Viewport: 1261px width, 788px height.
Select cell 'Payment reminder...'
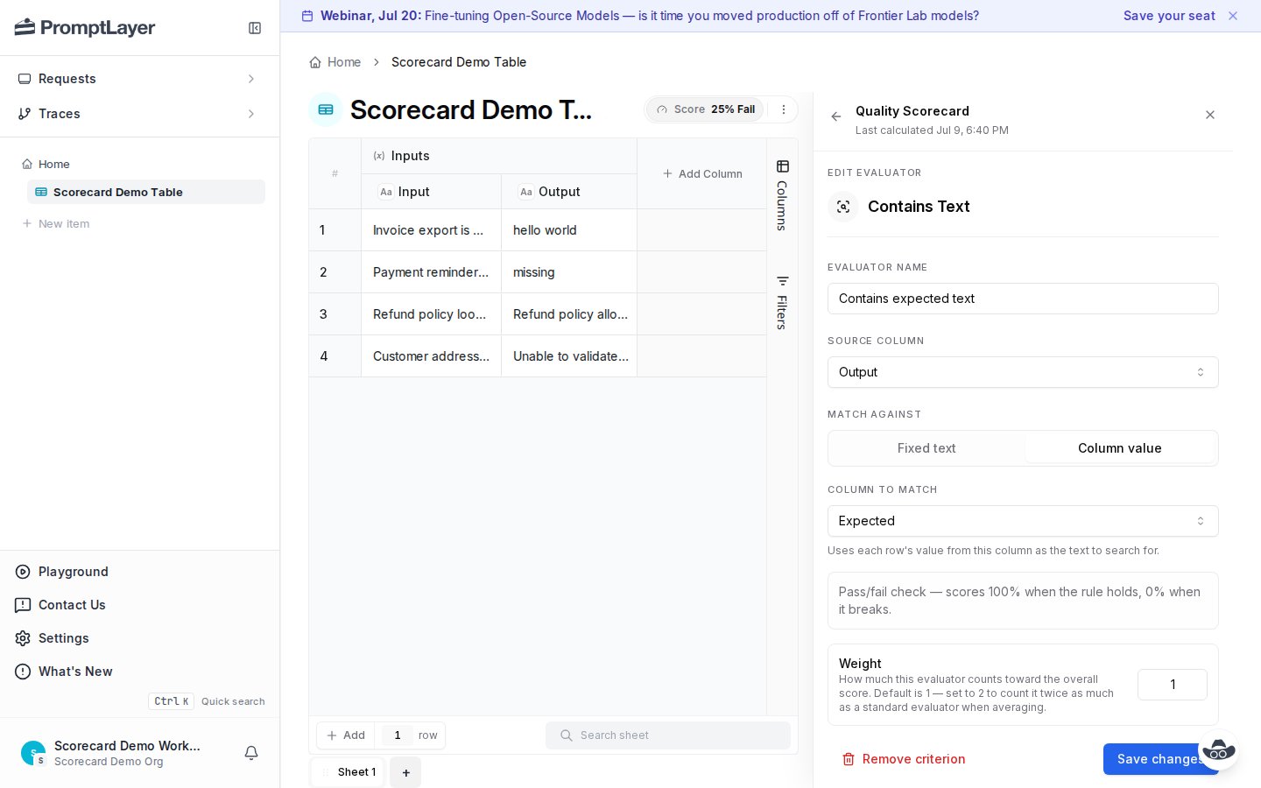431,272
